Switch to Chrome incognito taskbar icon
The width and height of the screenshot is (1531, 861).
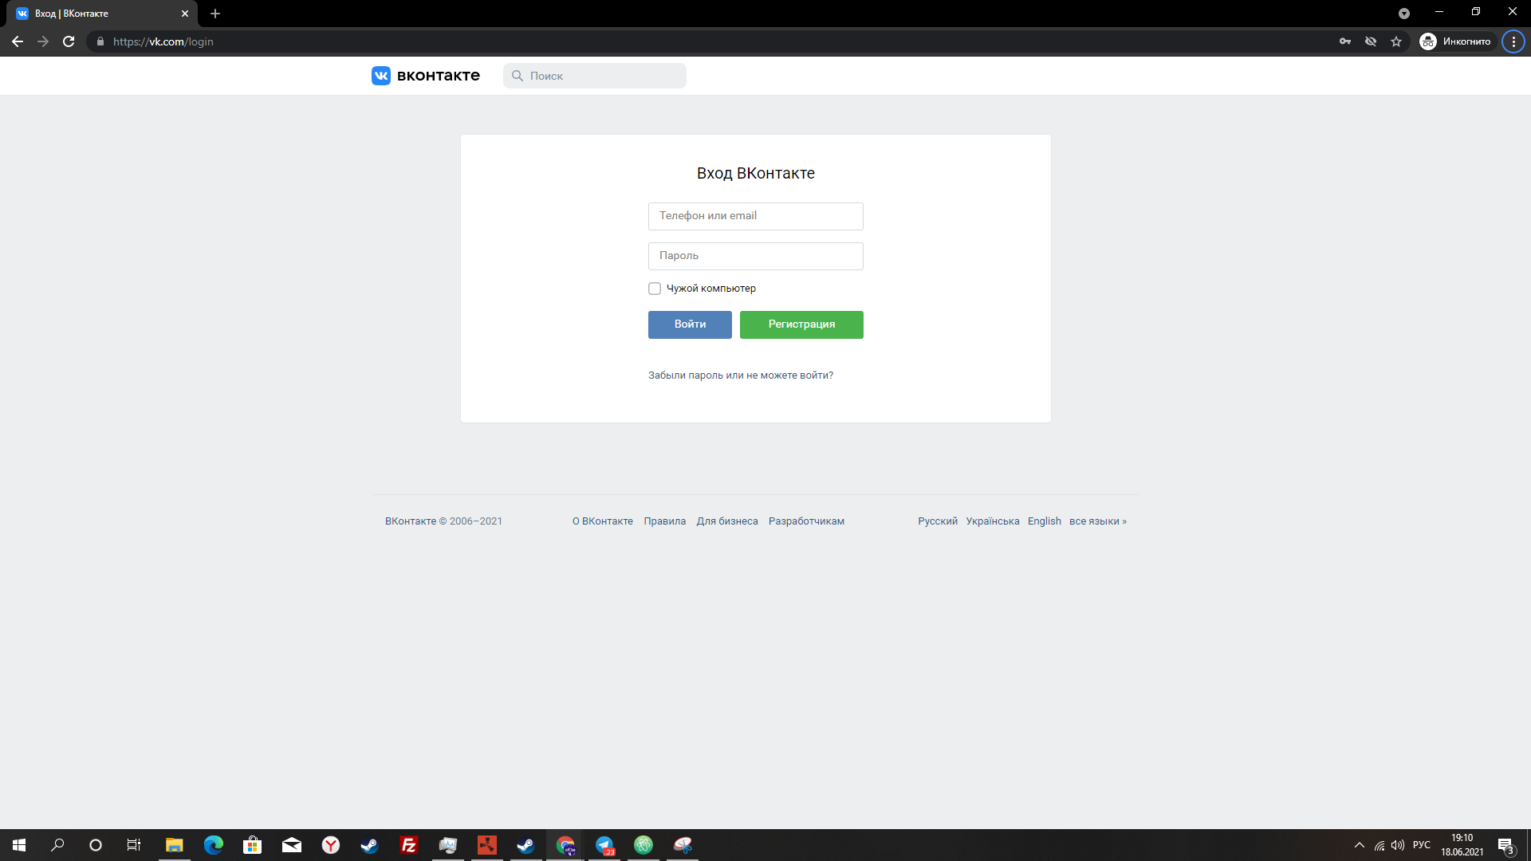pos(565,845)
